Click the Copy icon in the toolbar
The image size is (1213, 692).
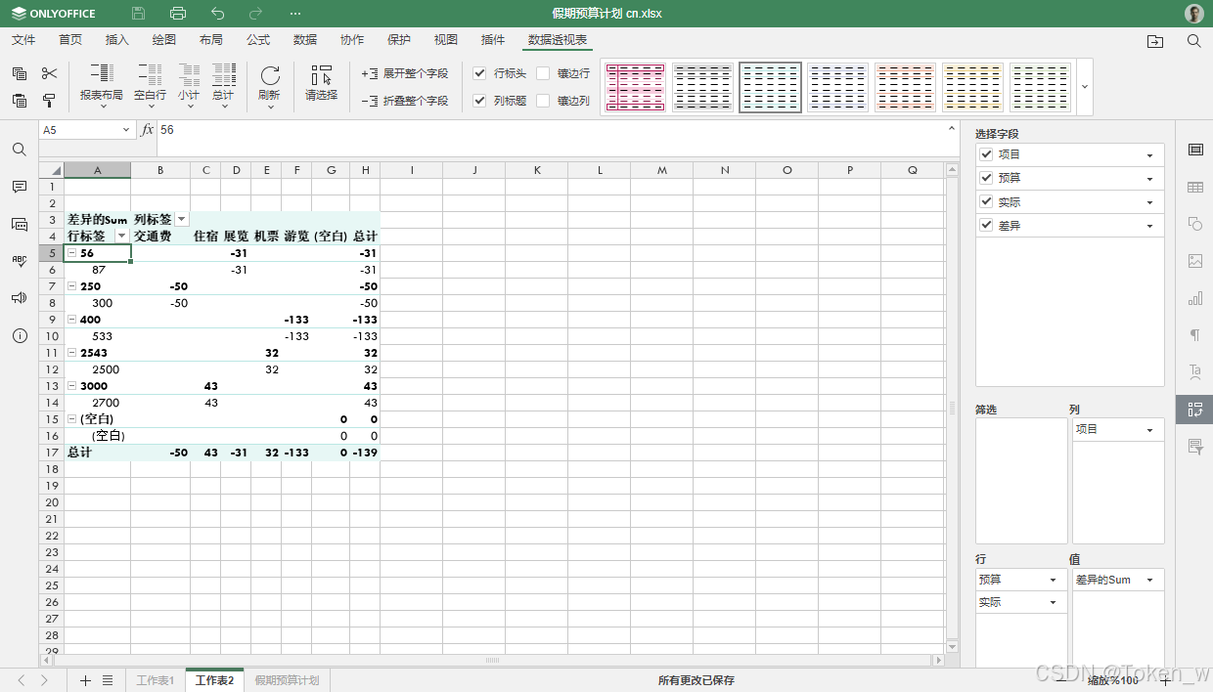click(20, 73)
